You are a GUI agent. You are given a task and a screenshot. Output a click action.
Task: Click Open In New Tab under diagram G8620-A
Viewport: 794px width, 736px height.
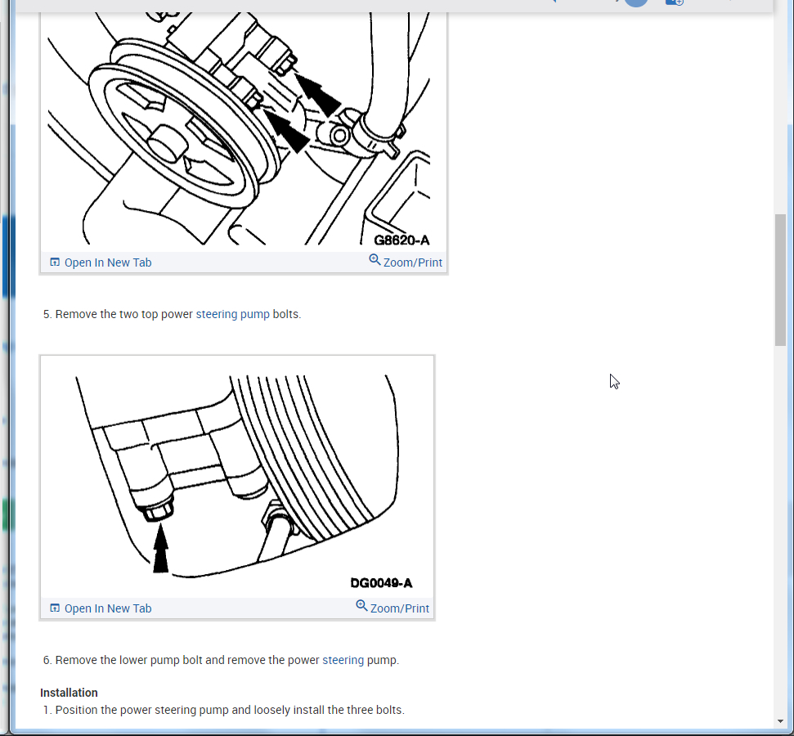[x=108, y=263]
